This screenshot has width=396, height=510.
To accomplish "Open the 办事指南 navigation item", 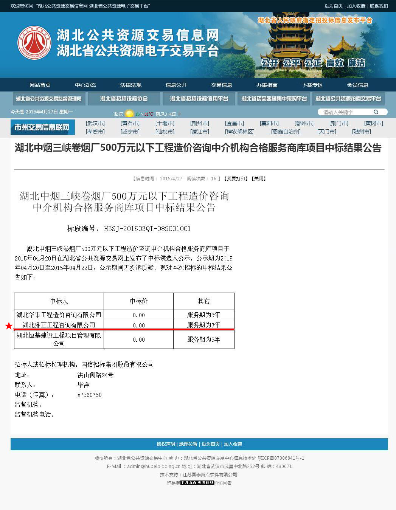I will coord(267,85).
